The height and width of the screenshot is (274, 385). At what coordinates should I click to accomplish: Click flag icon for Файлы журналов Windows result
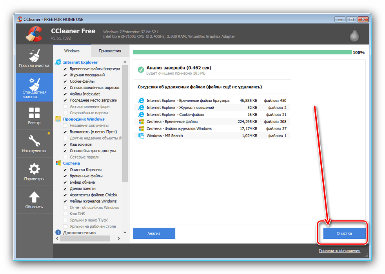[x=141, y=128]
